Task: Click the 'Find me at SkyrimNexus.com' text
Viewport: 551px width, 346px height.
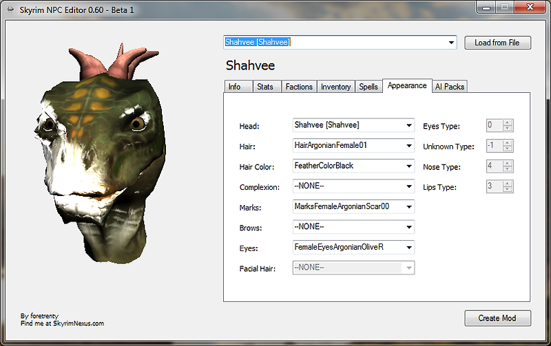Action: tap(62, 323)
